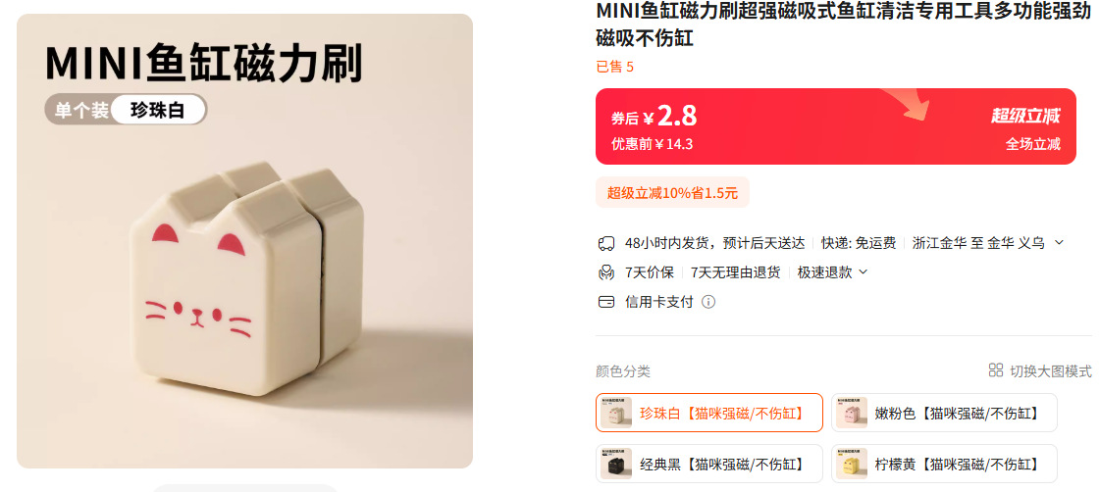
Task: Click the pearl white option thumbnail icon
Action: tap(616, 413)
